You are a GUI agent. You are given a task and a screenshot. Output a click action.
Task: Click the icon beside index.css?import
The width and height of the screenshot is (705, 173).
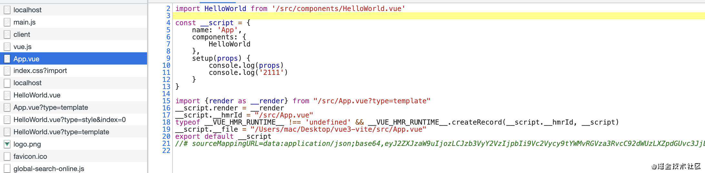click(x=7, y=71)
